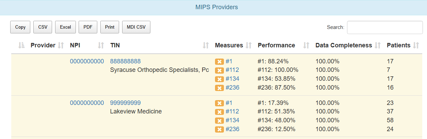Click the sort icon next to Provider
This screenshot has height=139, width=427.
61,45
